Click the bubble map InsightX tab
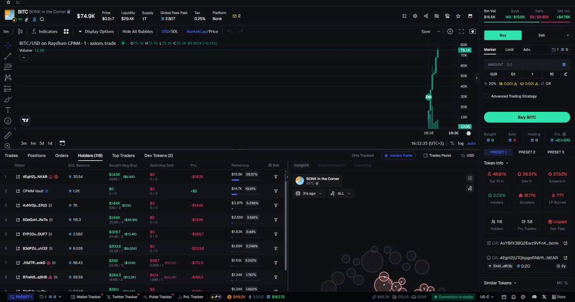 [301, 165]
